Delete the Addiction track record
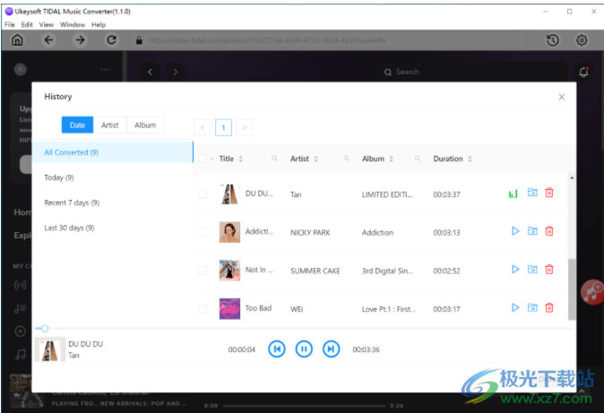Image resolution: width=604 pixels, height=413 pixels. click(x=549, y=231)
